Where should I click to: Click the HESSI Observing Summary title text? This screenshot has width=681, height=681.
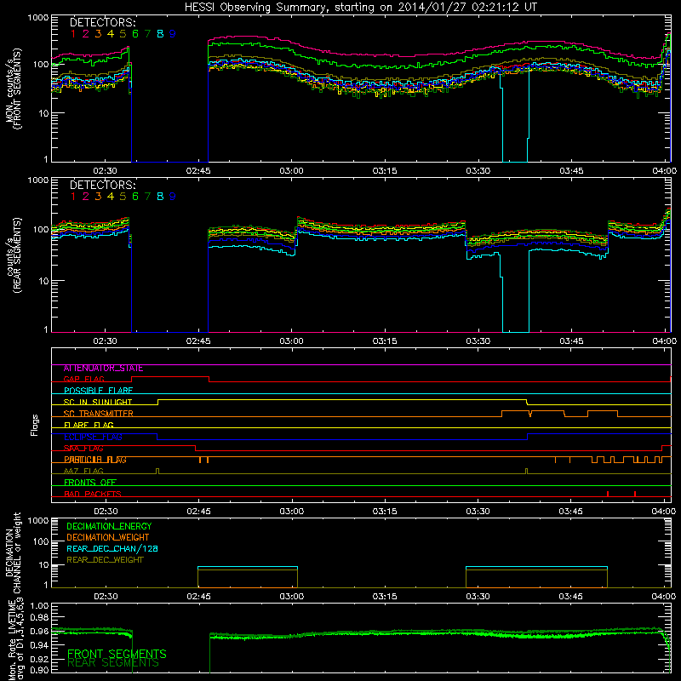pyautogui.click(x=361, y=8)
